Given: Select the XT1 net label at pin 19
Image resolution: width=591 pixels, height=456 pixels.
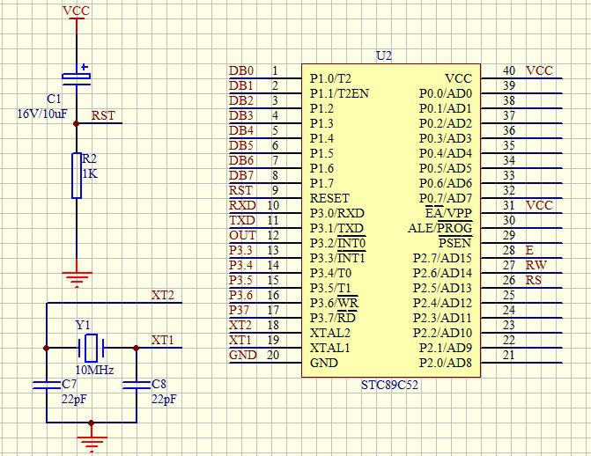Looking at the screenshot, I should (x=240, y=341).
